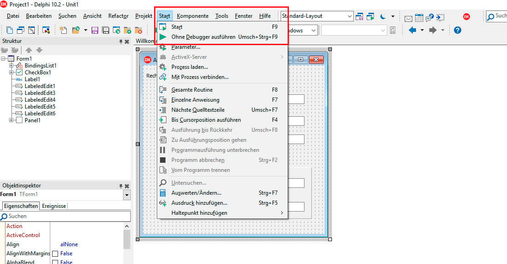
Task: Select Auswerten/Ändern... entry
Action: point(223,193)
